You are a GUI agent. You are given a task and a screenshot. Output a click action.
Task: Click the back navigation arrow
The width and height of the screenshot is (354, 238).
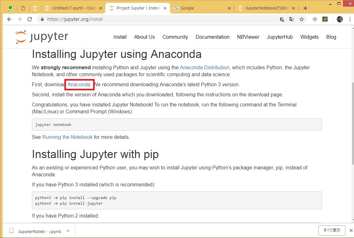pos(9,19)
